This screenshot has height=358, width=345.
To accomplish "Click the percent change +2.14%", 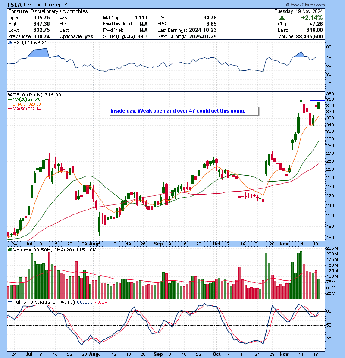I will tap(312, 18).
